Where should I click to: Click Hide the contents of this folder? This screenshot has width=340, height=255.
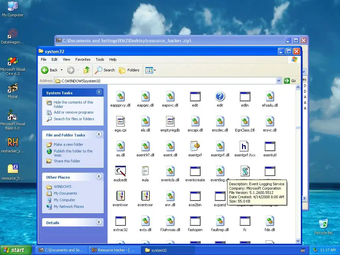(x=73, y=104)
